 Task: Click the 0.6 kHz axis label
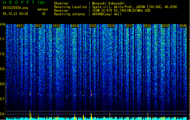pos(2,114)
